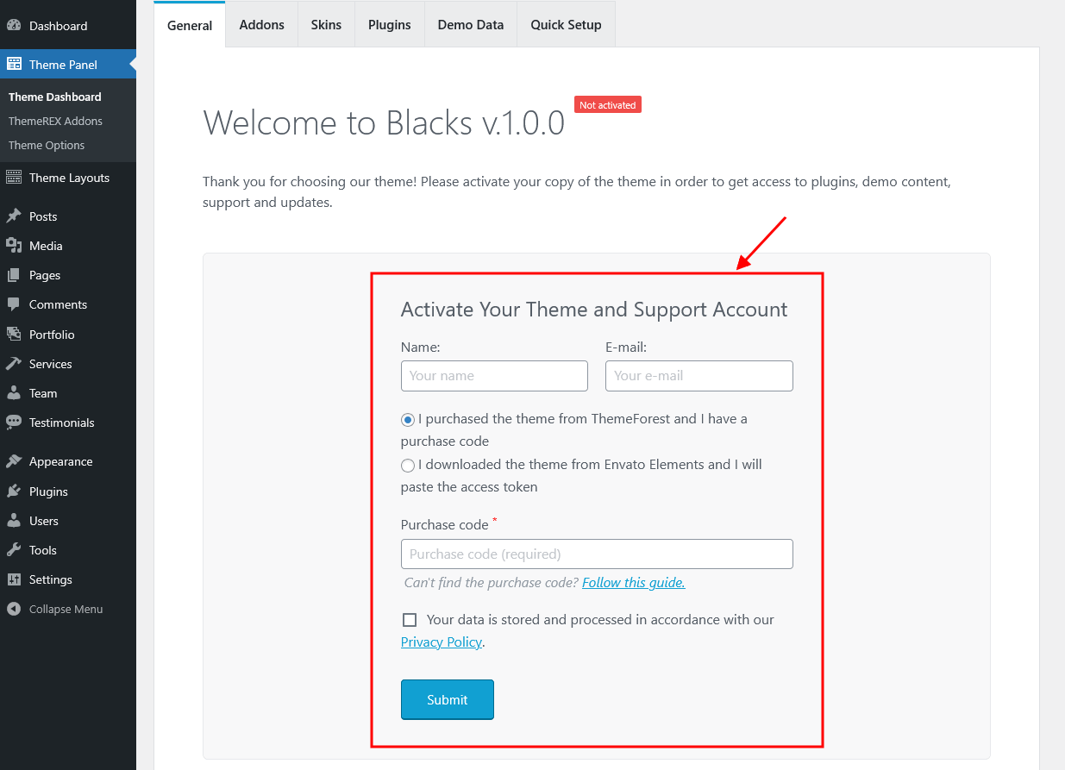Open the Testimonials menu label

(x=62, y=423)
